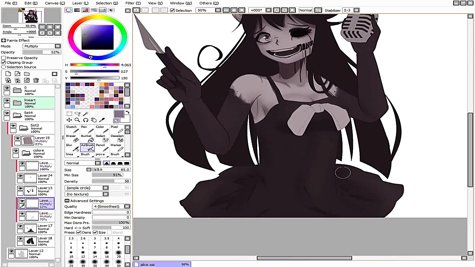Pick the eyedropper color picker tool
Viewport: 475px width, 267px height.
tap(102, 120)
